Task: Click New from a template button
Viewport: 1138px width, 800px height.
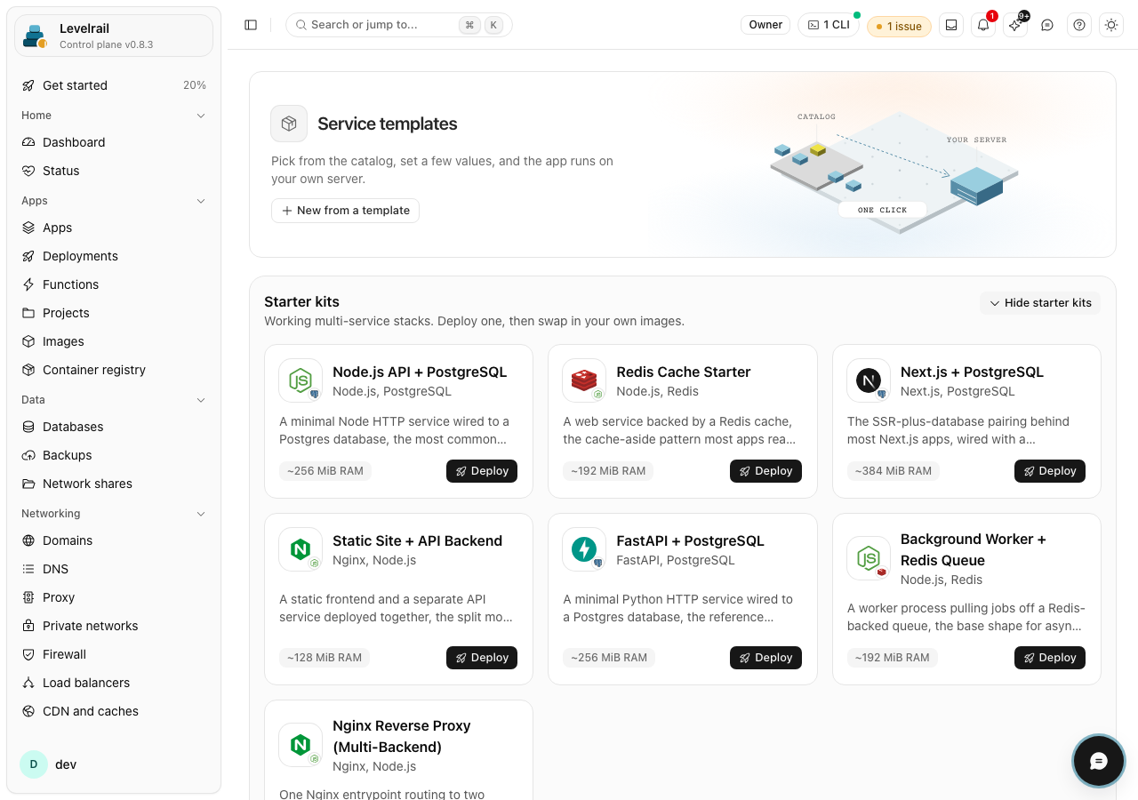Action: (x=345, y=211)
